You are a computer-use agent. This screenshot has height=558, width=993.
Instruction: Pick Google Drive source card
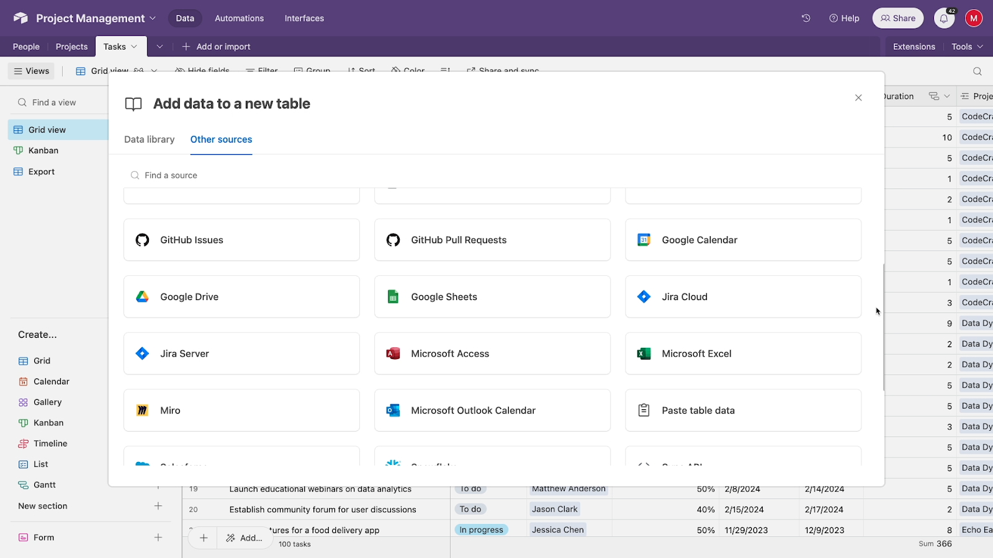coord(241,297)
